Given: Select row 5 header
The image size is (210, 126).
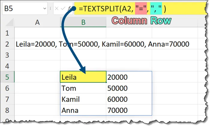Looking at the screenshot, I should [x=7, y=77].
